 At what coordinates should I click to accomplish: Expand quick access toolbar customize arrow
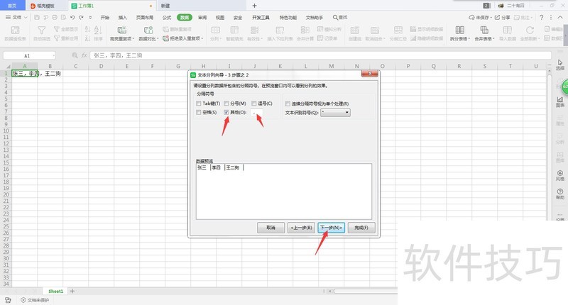[x=90, y=17]
